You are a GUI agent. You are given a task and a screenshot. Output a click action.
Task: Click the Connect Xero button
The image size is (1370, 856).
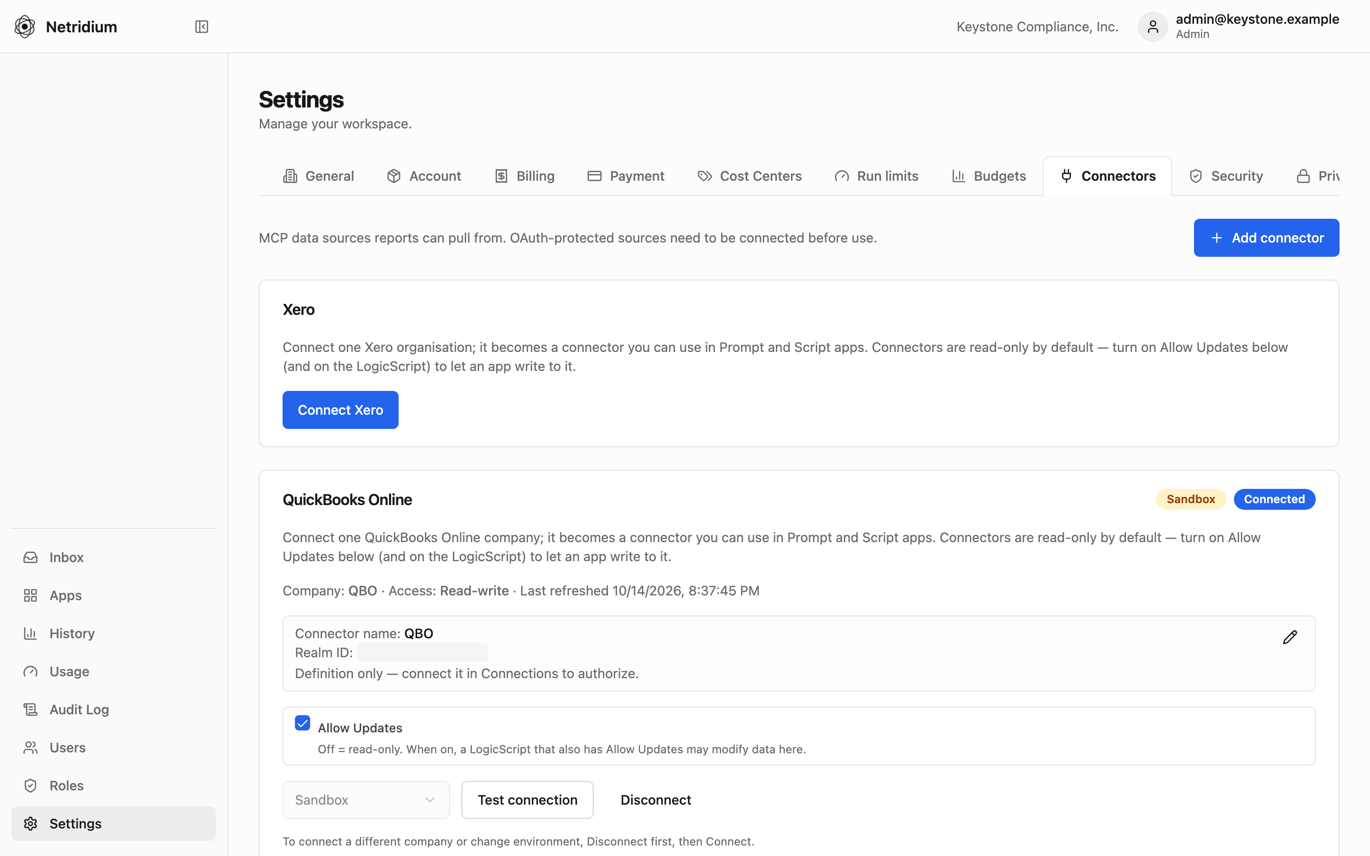tap(340, 410)
